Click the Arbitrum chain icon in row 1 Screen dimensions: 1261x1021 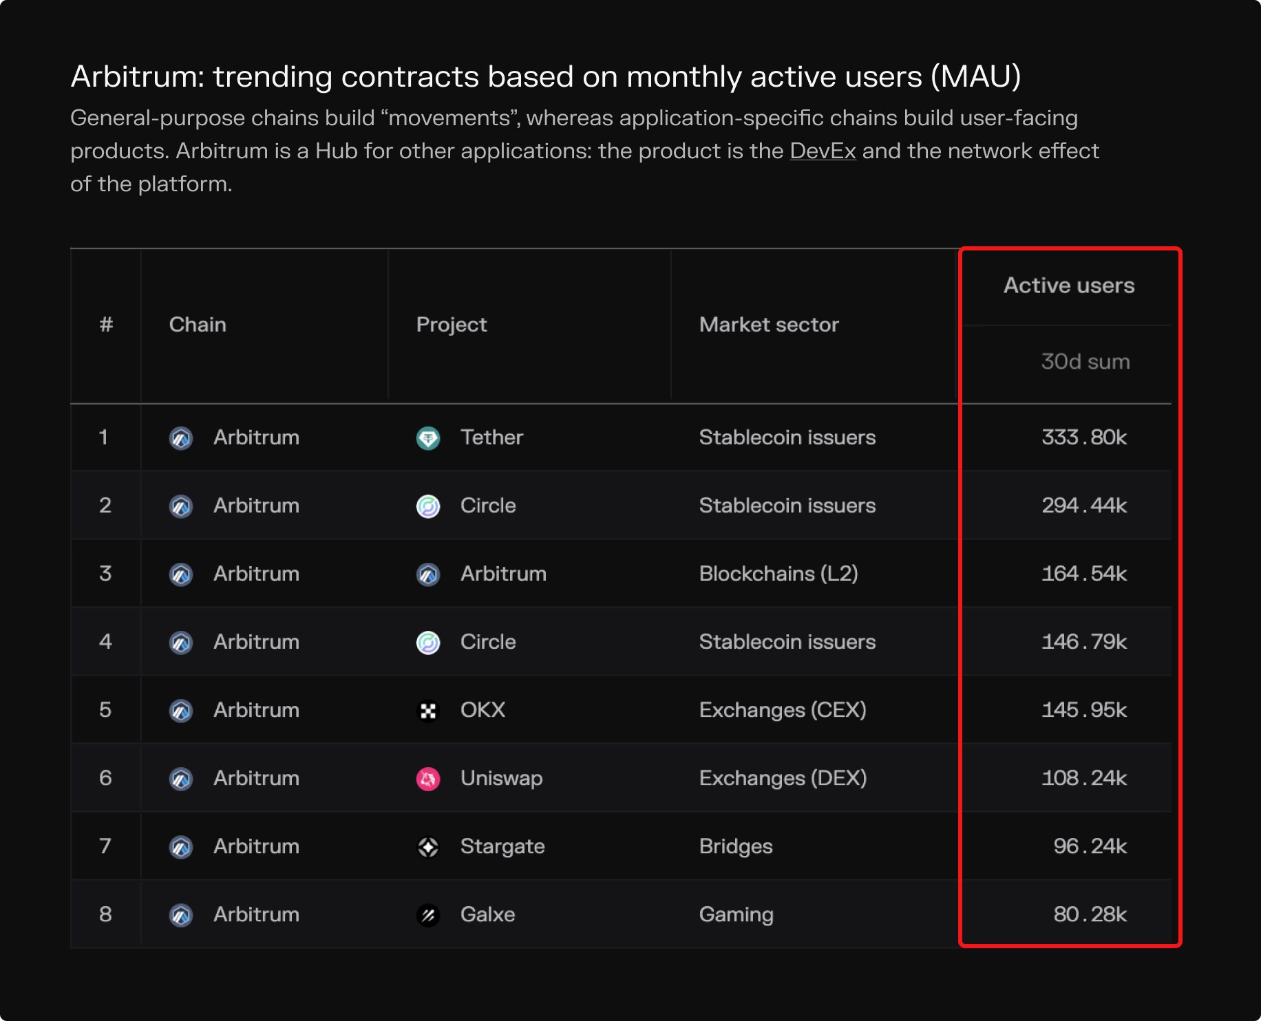181,438
